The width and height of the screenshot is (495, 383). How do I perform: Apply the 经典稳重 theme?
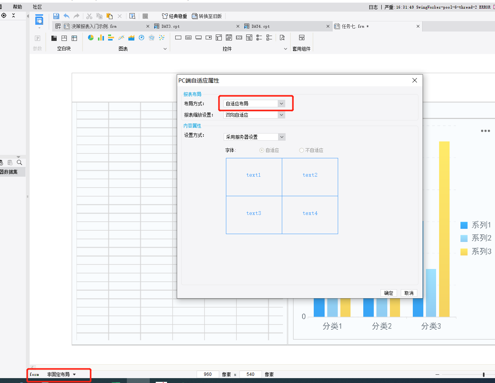click(175, 16)
